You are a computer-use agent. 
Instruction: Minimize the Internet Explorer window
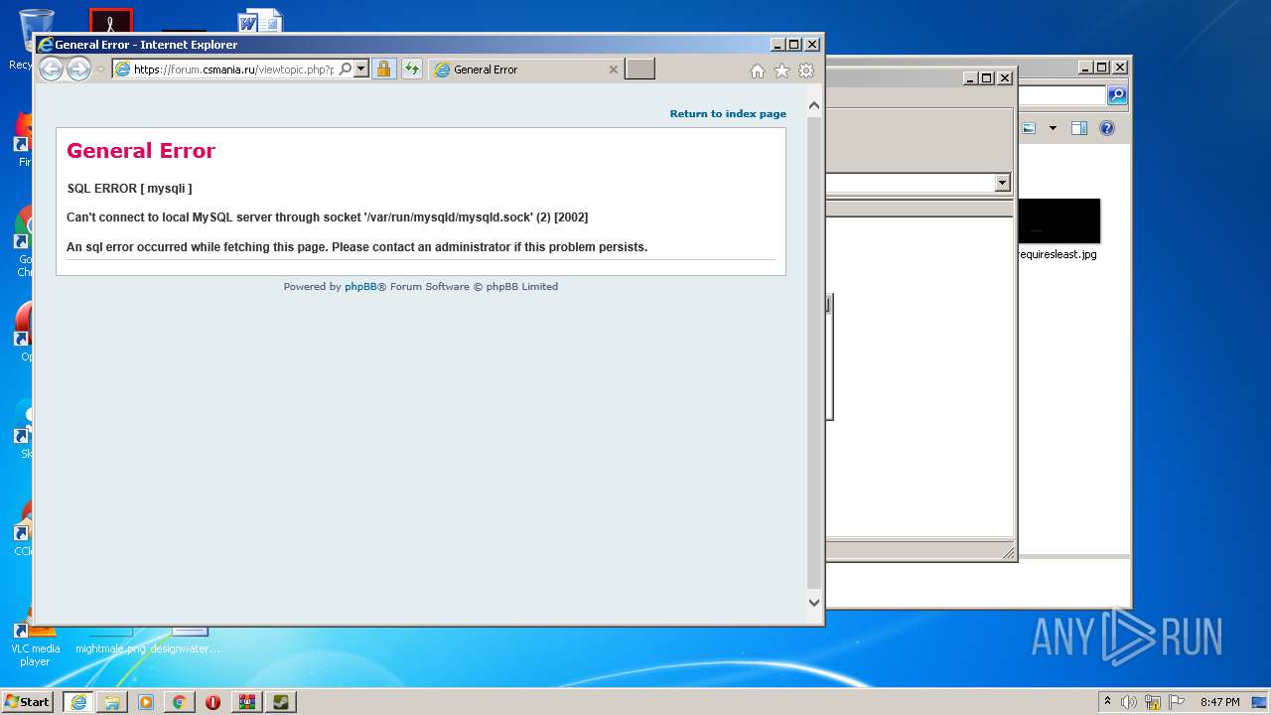coord(777,44)
